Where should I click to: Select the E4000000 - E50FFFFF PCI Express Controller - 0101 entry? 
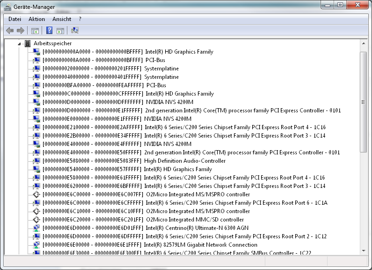pos(191,152)
